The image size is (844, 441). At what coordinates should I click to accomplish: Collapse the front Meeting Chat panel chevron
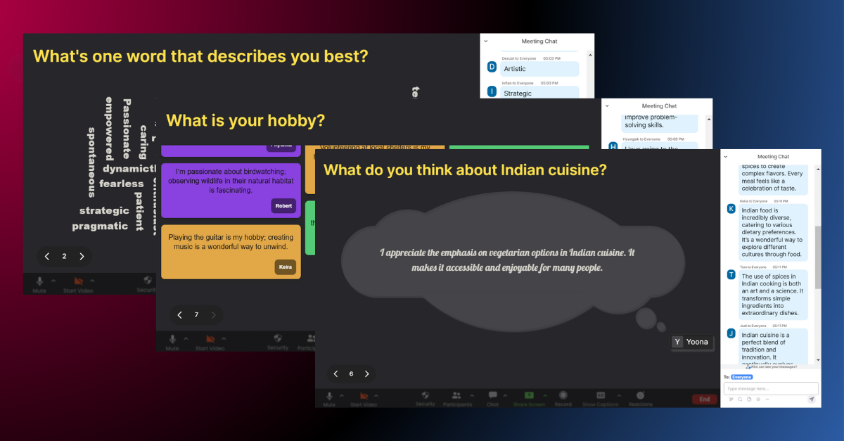click(x=726, y=156)
